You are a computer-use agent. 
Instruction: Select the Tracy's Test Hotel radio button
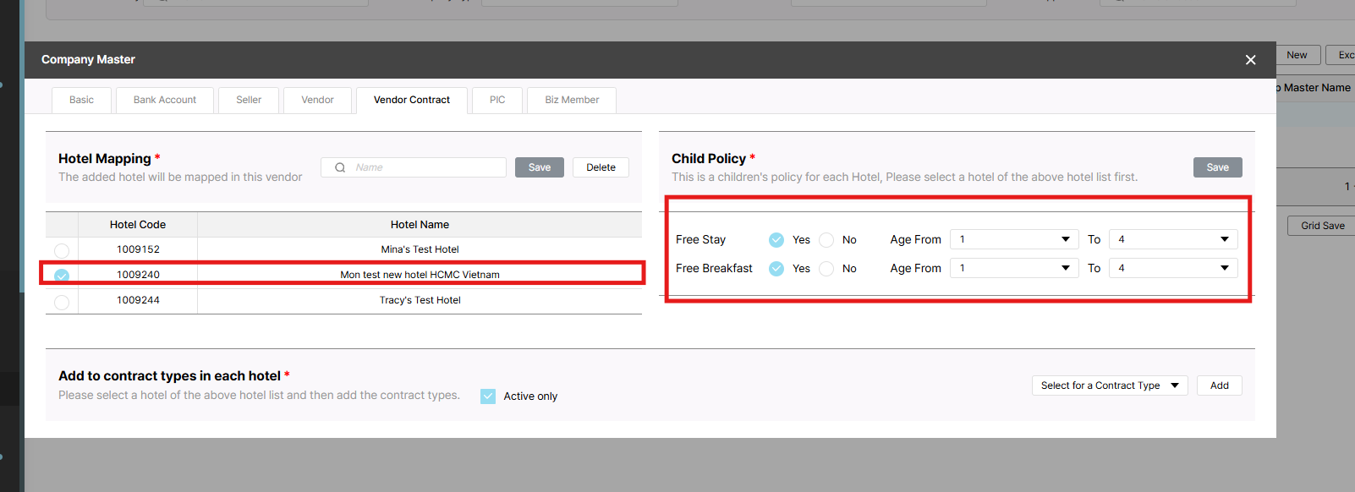click(62, 302)
